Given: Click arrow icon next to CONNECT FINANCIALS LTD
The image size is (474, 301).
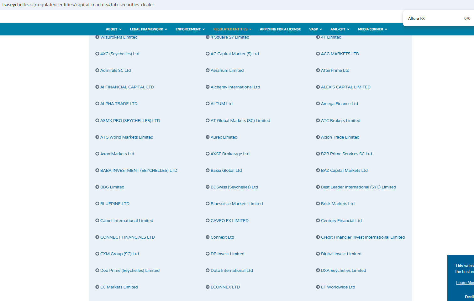Looking at the screenshot, I should coord(97,237).
